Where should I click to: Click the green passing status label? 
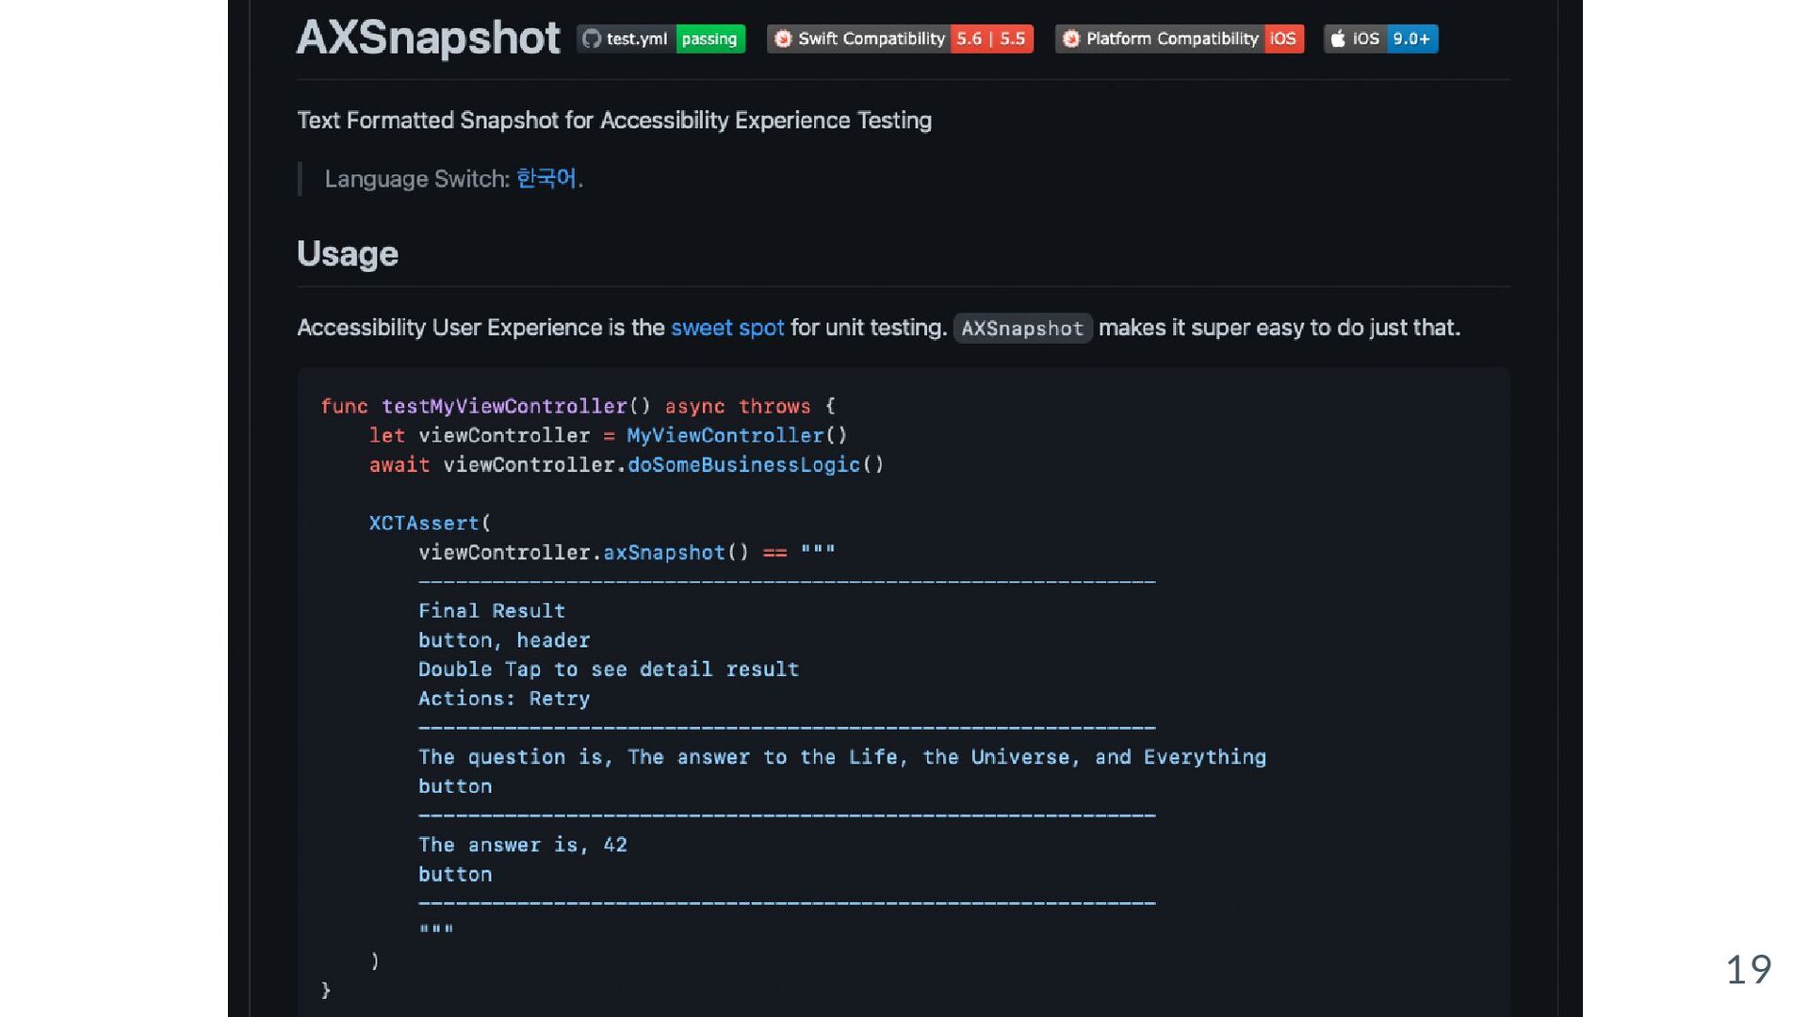coord(709,39)
